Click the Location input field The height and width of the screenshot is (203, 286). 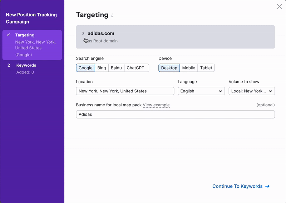tap(125, 91)
